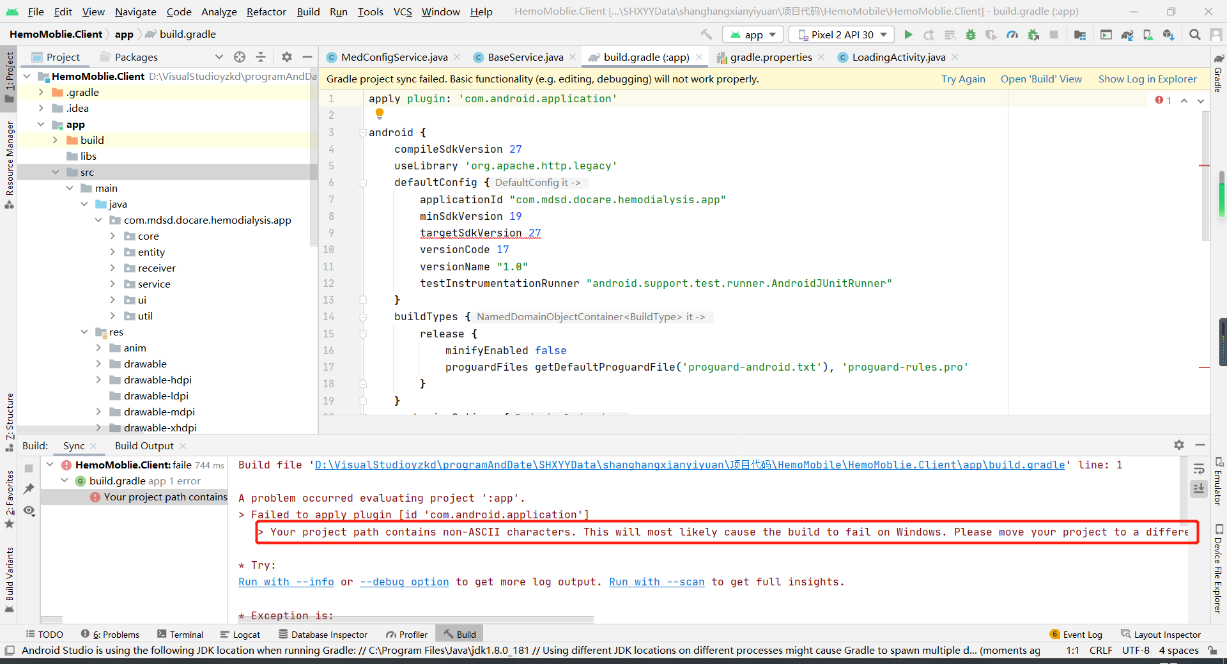Open the Pixel 2 API 30 device dropdown
Image resolution: width=1227 pixels, height=664 pixels.
pos(842,35)
